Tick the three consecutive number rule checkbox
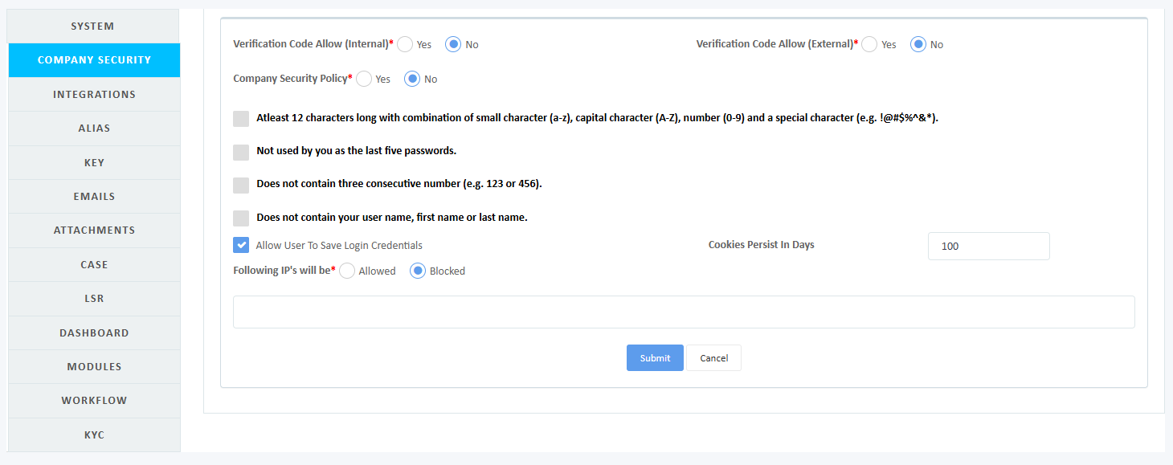 point(241,186)
